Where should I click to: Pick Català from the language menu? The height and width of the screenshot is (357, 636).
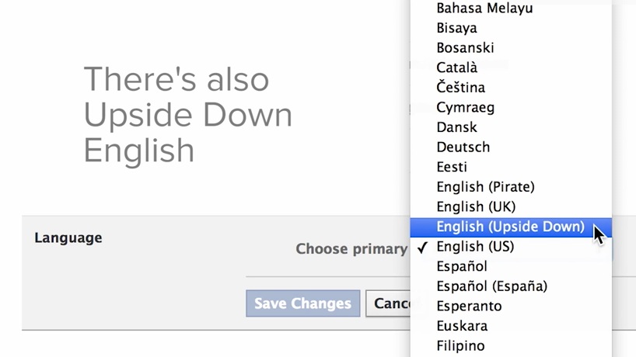(x=457, y=68)
